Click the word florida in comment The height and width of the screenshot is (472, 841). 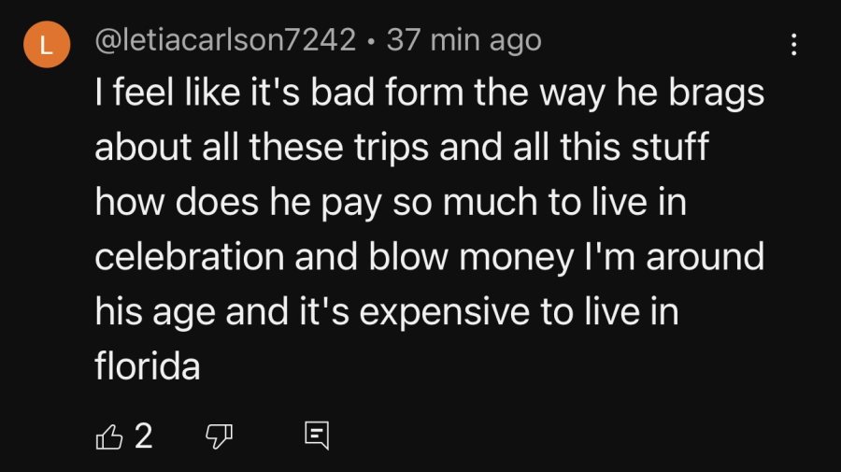click(148, 365)
